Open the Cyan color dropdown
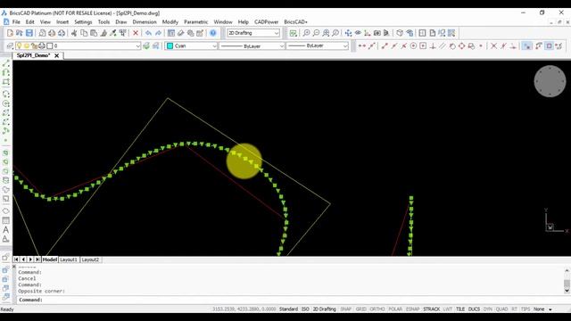 pos(192,45)
